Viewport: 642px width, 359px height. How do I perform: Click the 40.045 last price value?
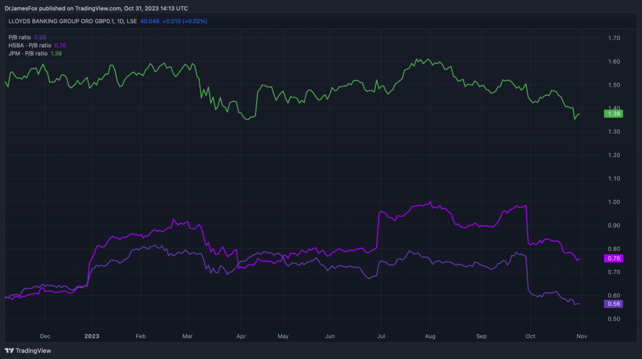point(149,21)
